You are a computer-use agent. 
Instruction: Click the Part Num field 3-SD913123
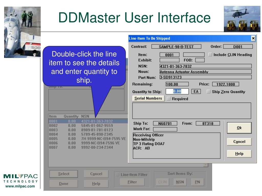206,77
